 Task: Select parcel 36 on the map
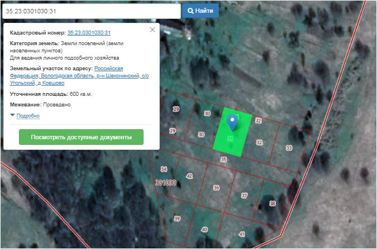(x=216, y=188)
